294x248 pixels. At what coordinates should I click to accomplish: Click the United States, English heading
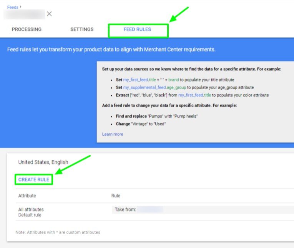tap(43, 162)
